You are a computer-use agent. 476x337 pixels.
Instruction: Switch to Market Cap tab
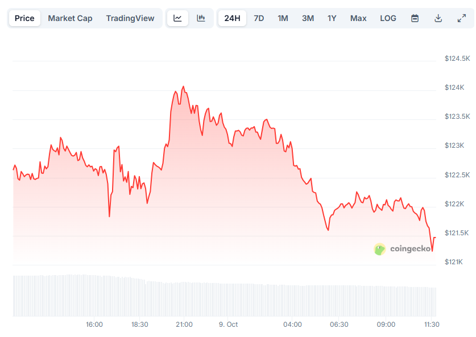coord(70,18)
